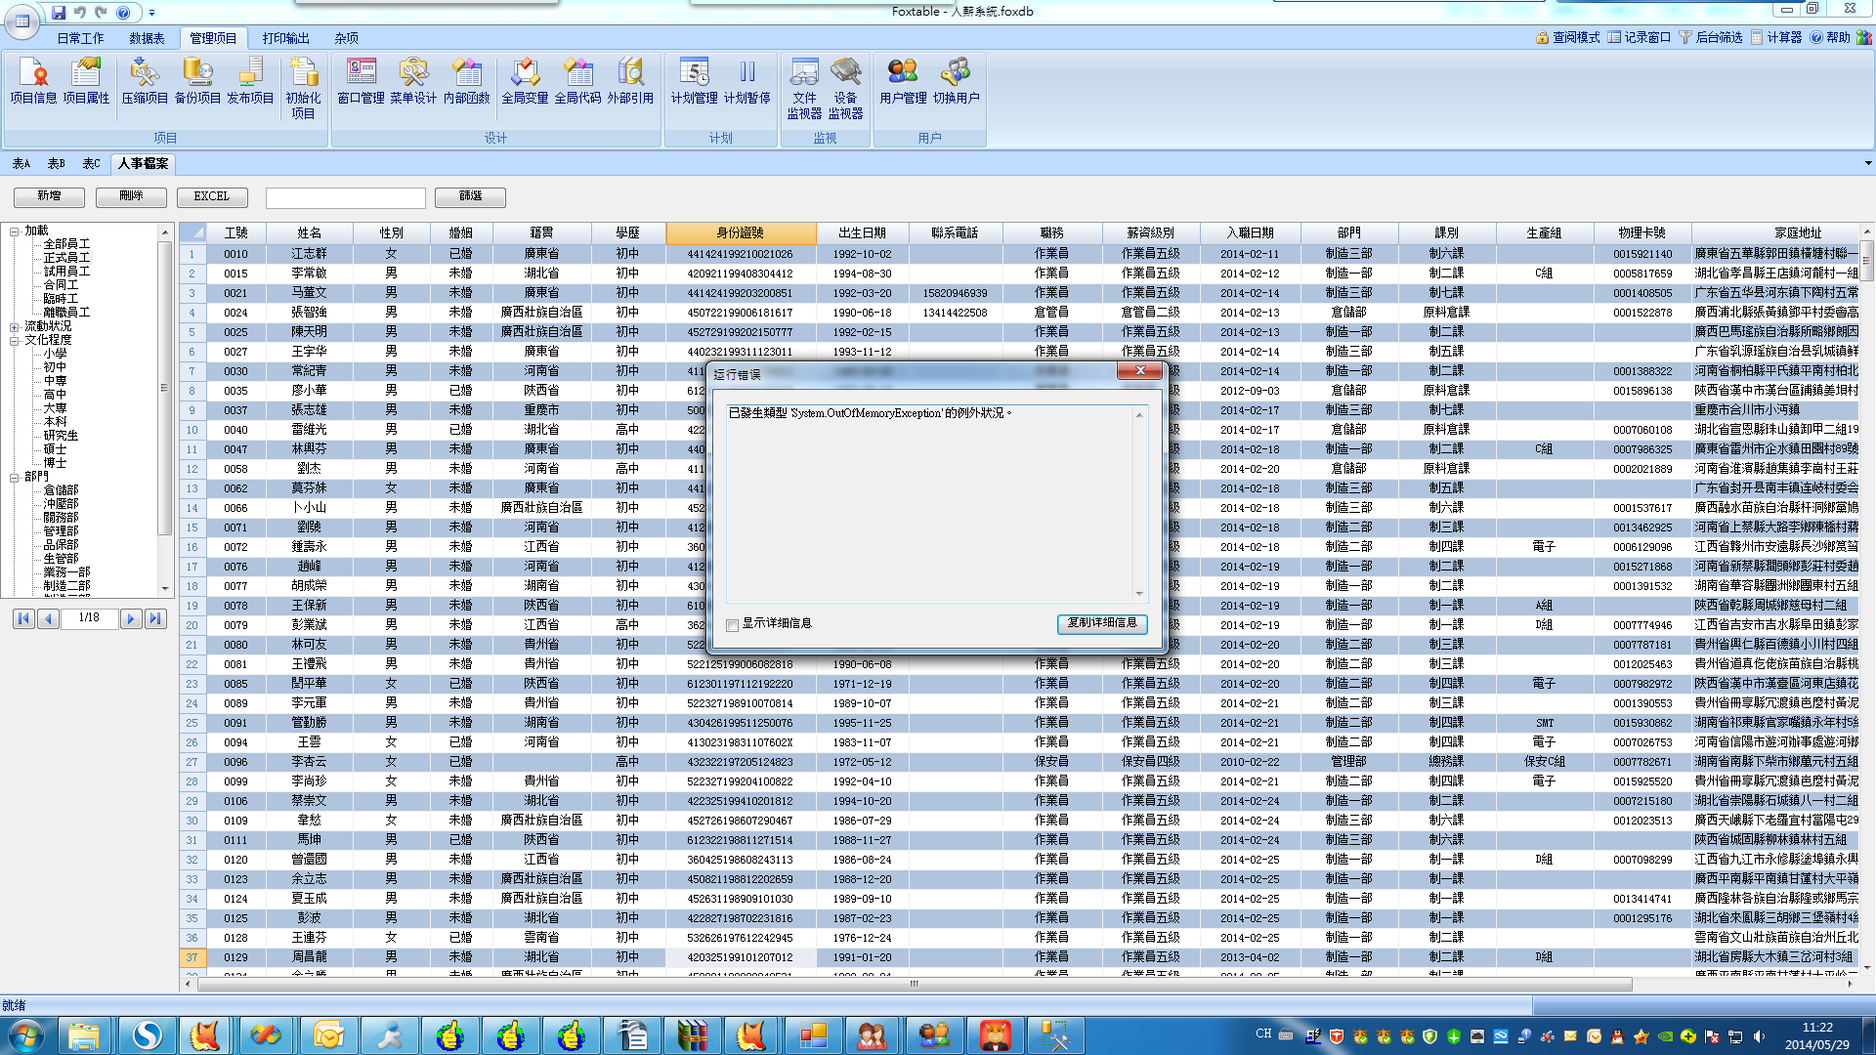The image size is (1876, 1055).
Task: Collapse the 加载 tree node
Action: 15,232
